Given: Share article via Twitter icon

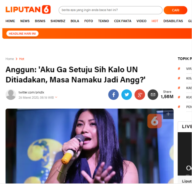Looking at the screenshot, I should (x=127, y=95).
